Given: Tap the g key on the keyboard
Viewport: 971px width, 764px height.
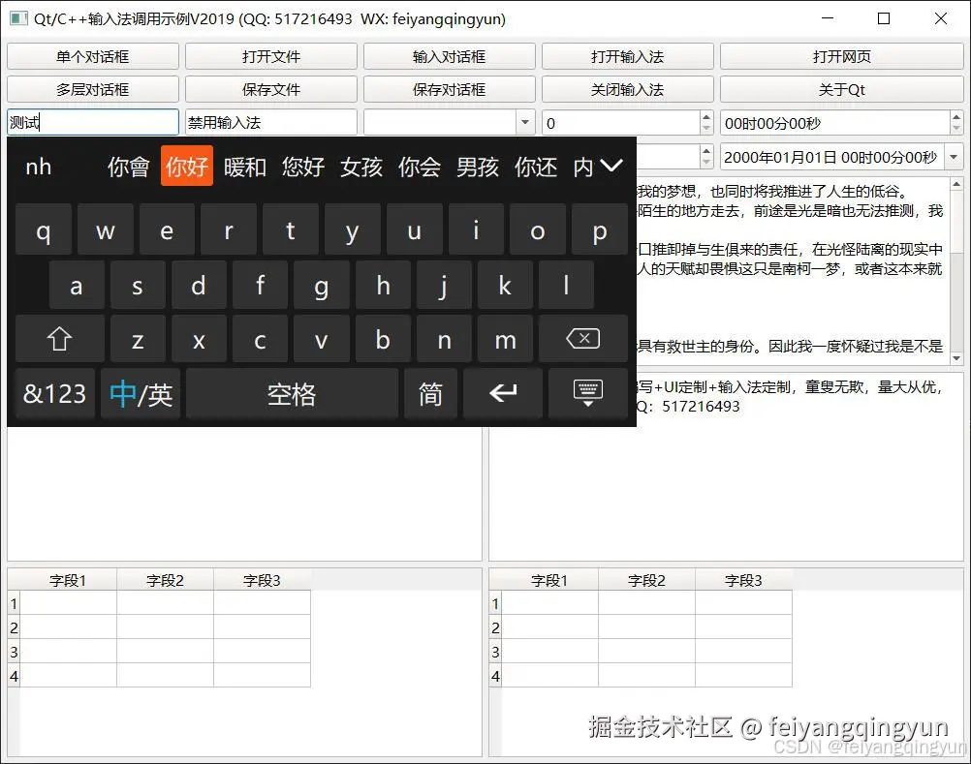Looking at the screenshot, I should (321, 286).
